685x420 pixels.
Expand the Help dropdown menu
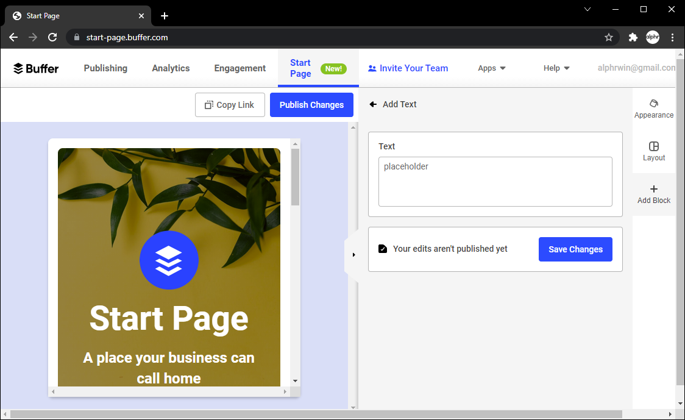(556, 68)
